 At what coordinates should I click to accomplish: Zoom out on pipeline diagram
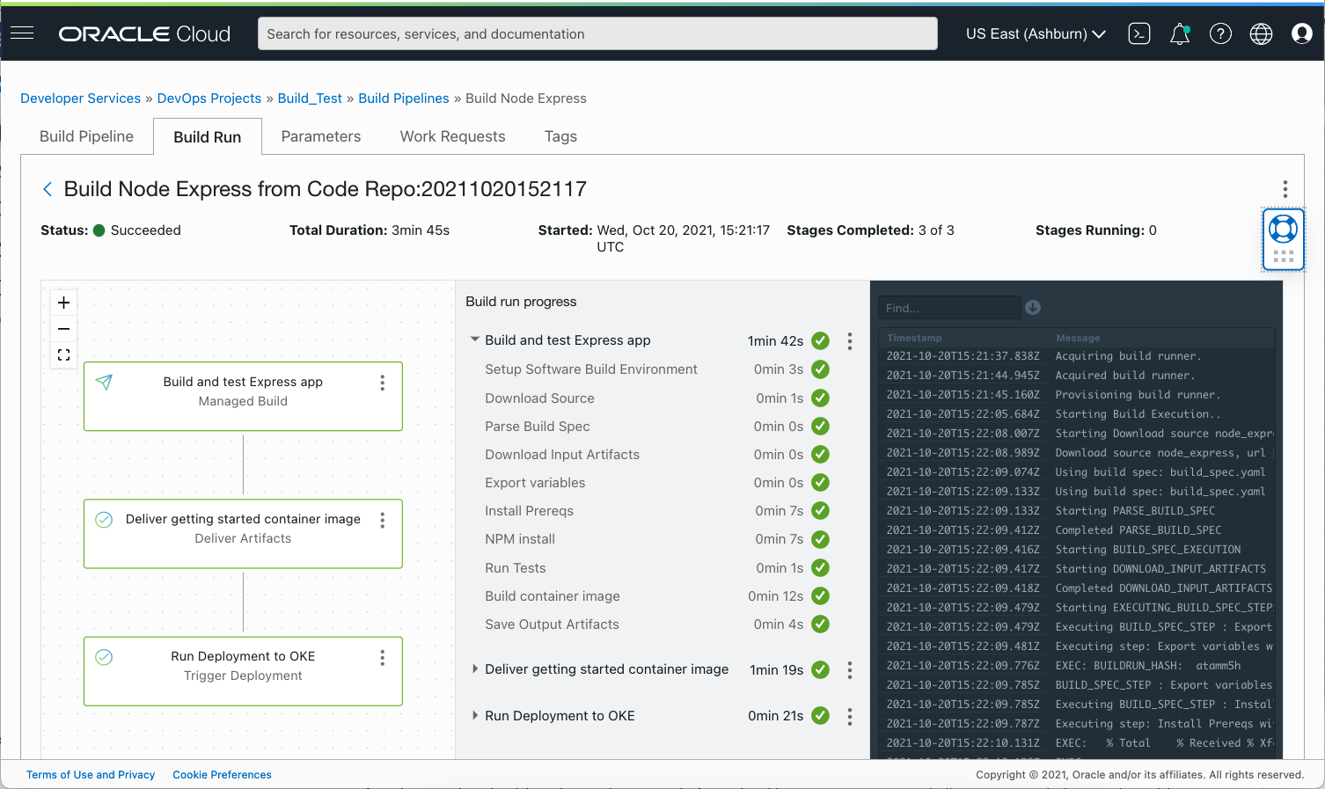point(63,329)
